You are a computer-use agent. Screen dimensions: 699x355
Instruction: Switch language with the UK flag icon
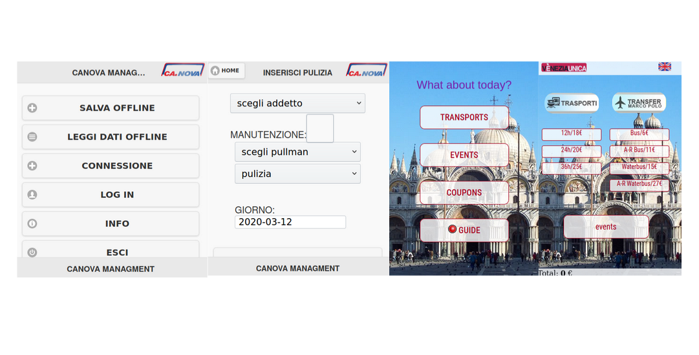[664, 66]
